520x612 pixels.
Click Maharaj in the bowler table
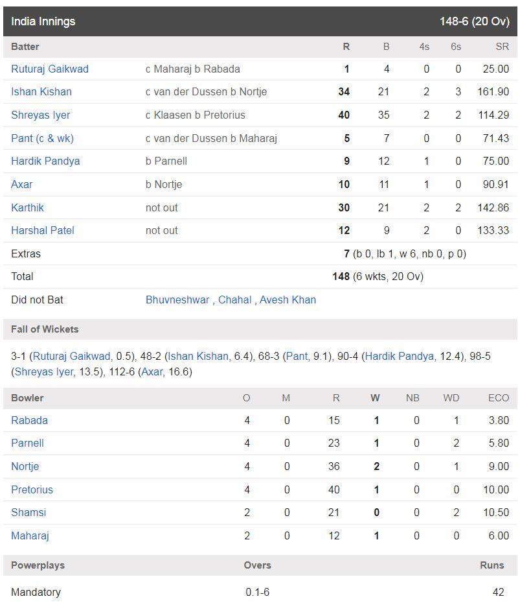point(30,536)
